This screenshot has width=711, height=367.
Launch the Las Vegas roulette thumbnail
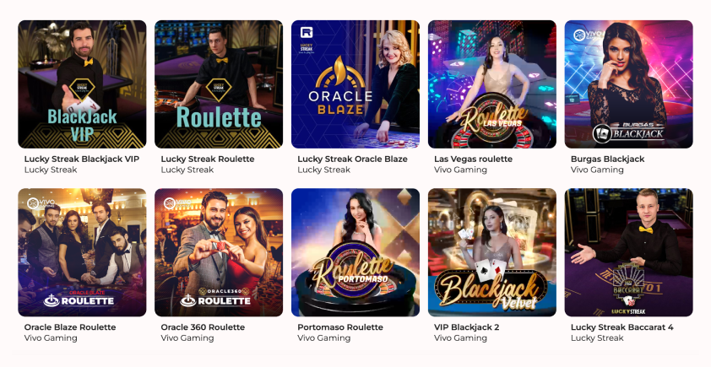492,84
